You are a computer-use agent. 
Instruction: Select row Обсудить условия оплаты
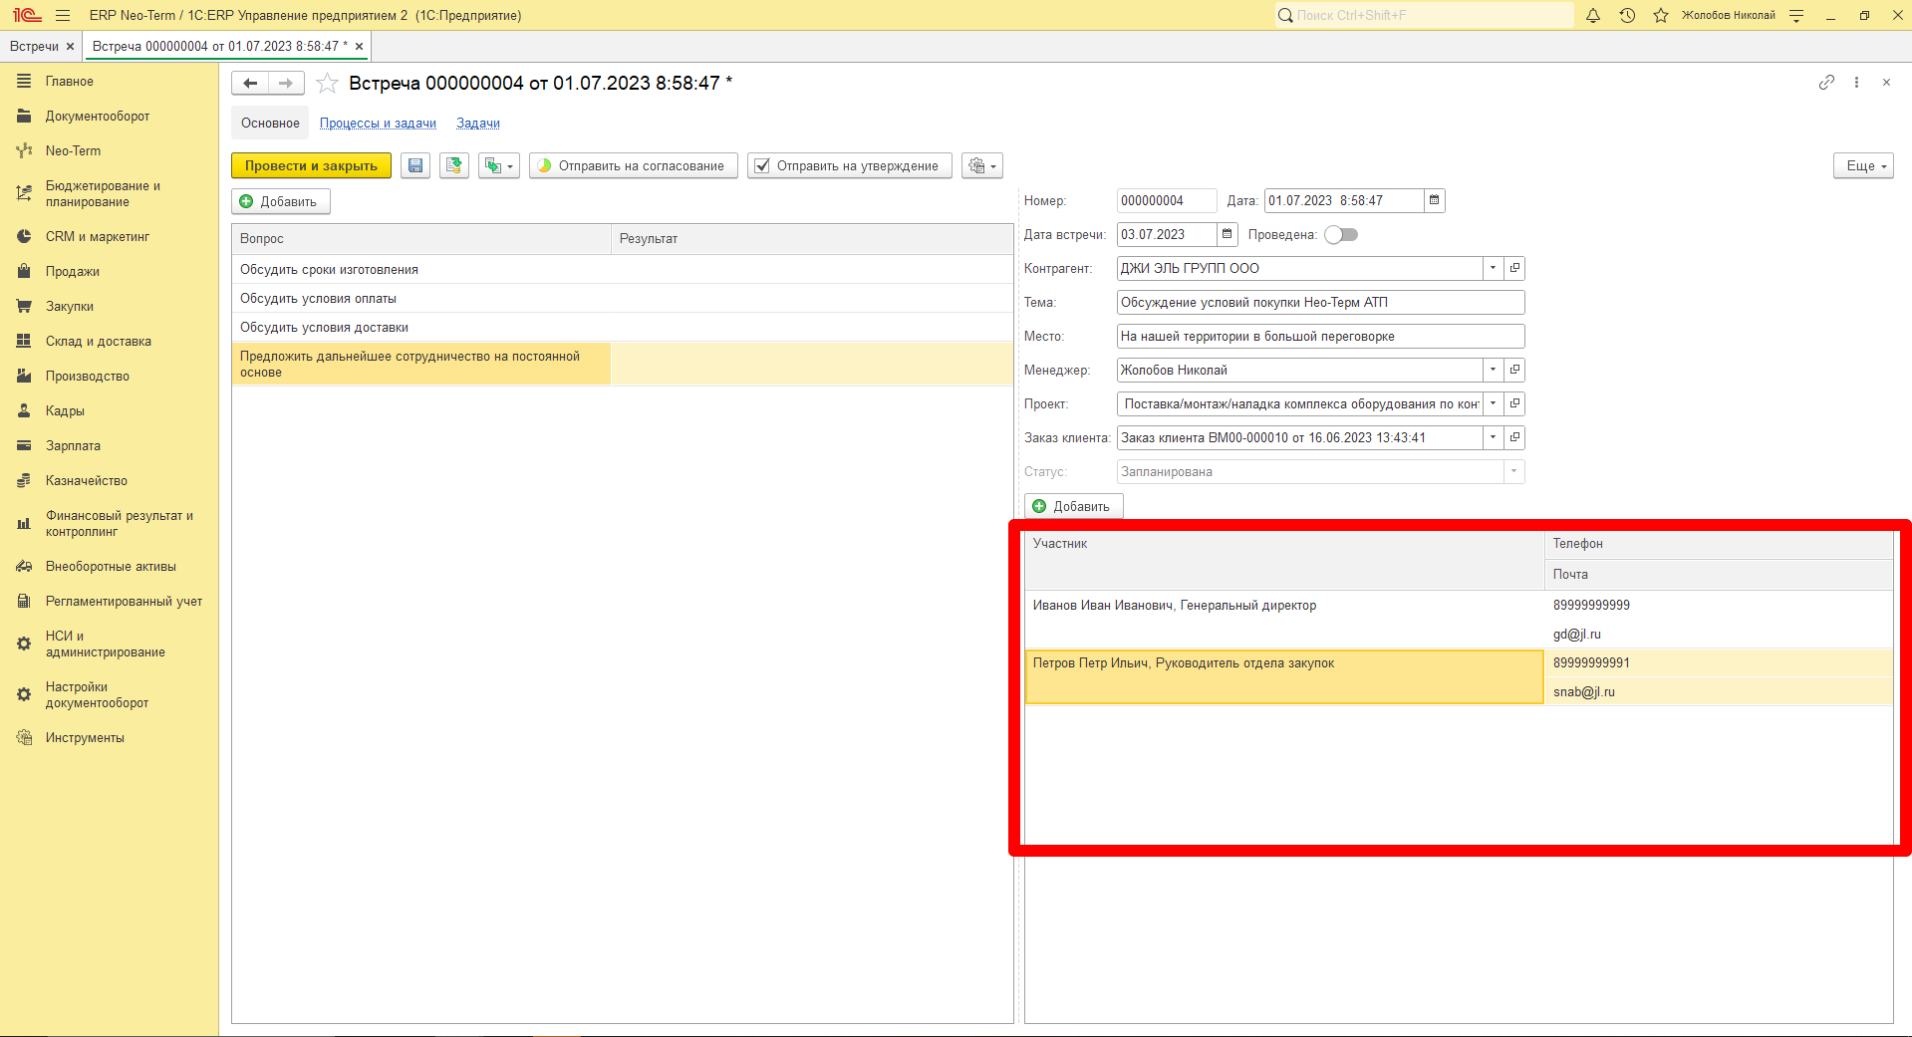623,298
